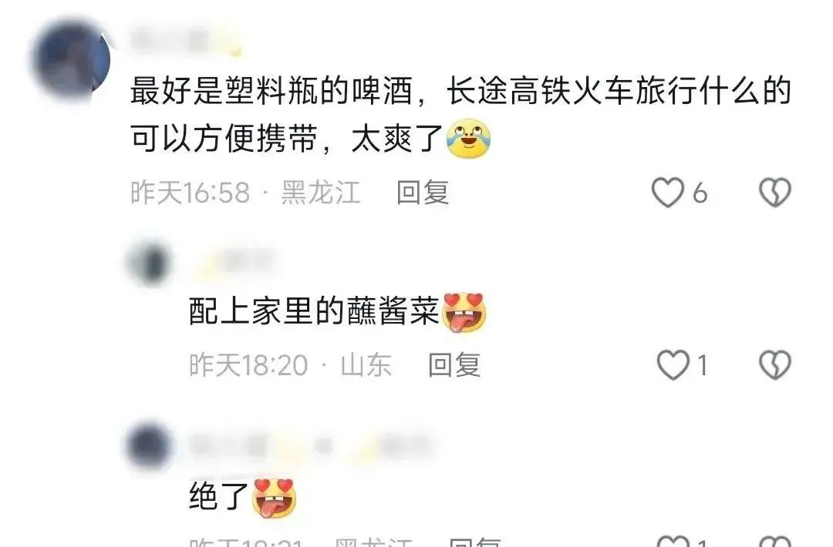Tap heart-eyes emoji after 蘸酱菜
Viewport: 833px width, 547px height.
coord(464,312)
